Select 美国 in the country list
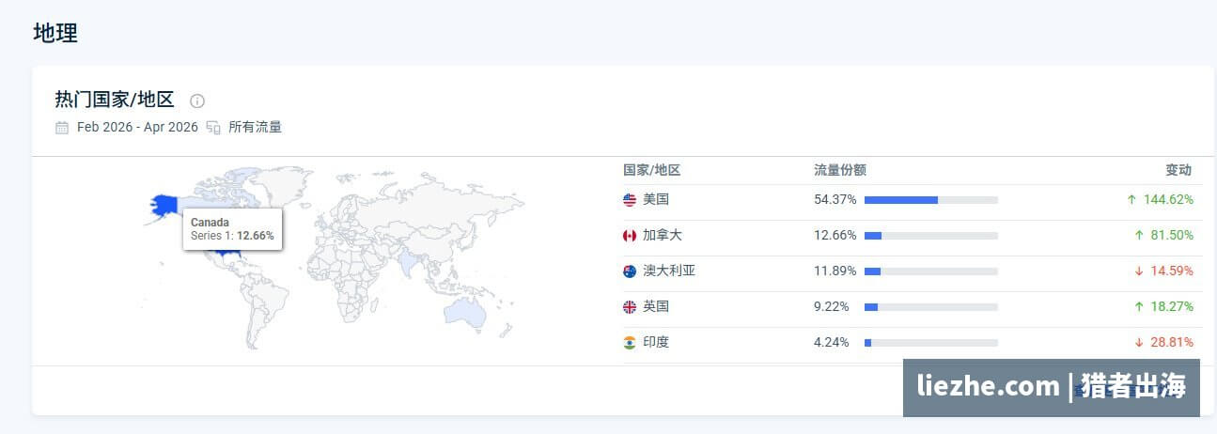The image size is (1217, 434). pos(656,200)
